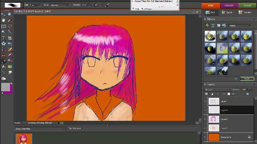
Task: Toggle visibility of the topmost layer
Action: pos(205,101)
